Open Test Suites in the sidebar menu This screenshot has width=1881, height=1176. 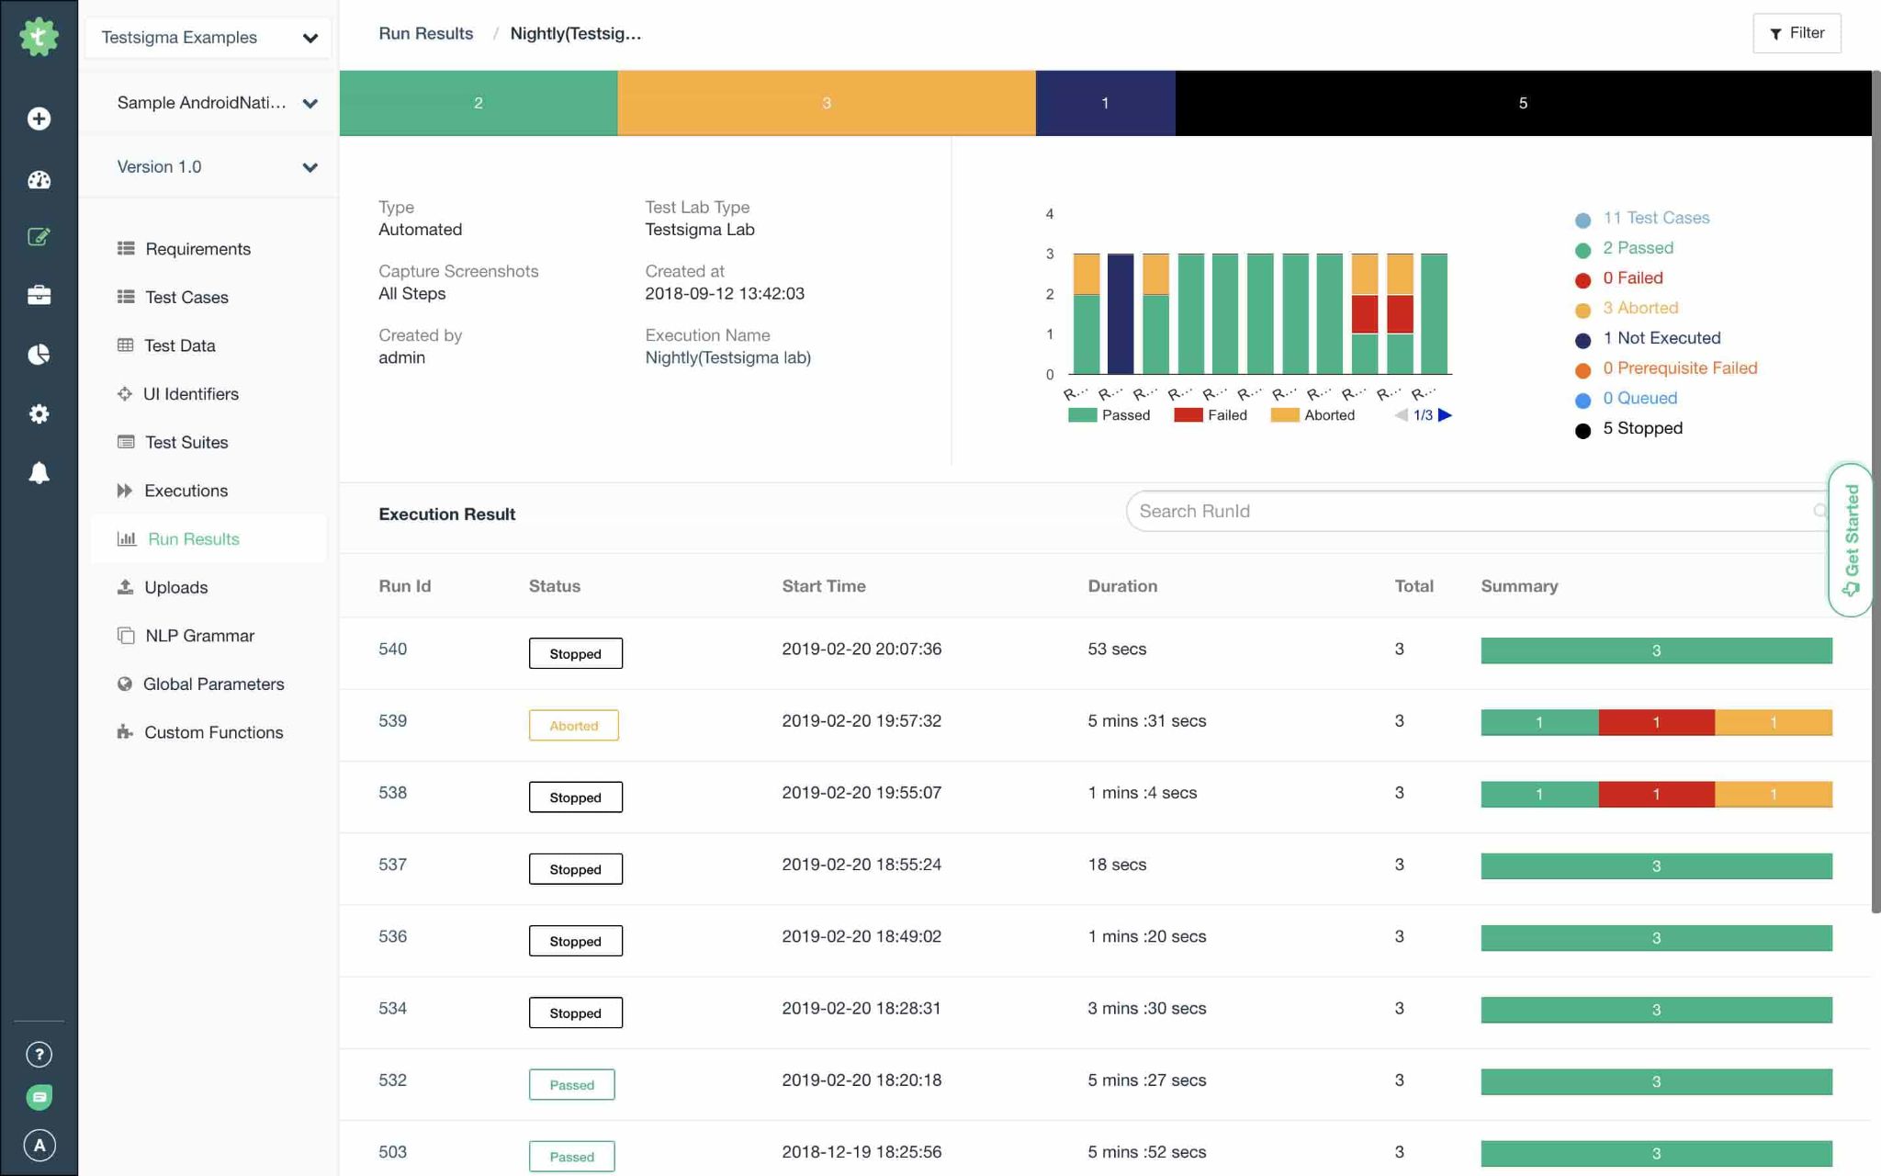[186, 442]
